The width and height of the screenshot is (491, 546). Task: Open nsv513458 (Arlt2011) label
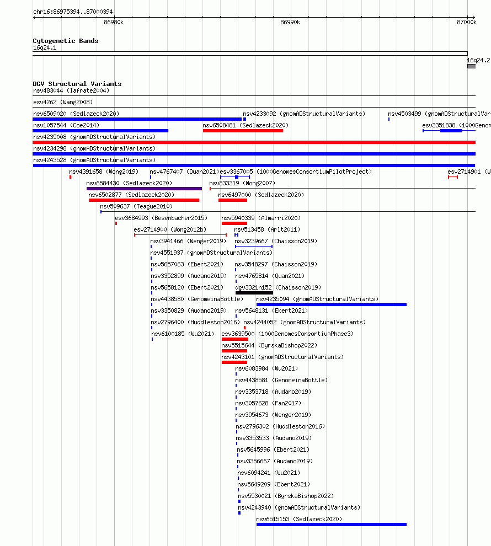point(267,229)
